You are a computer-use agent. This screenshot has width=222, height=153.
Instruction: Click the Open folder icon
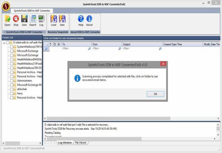tap(7, 19)
